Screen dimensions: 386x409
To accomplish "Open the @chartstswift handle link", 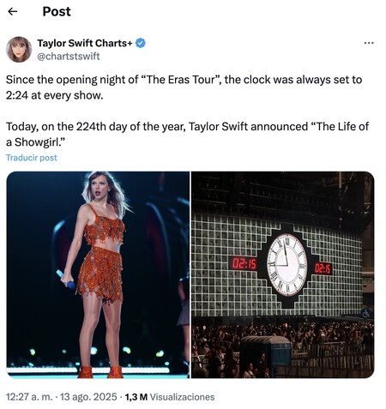I will tap(69, 57).
